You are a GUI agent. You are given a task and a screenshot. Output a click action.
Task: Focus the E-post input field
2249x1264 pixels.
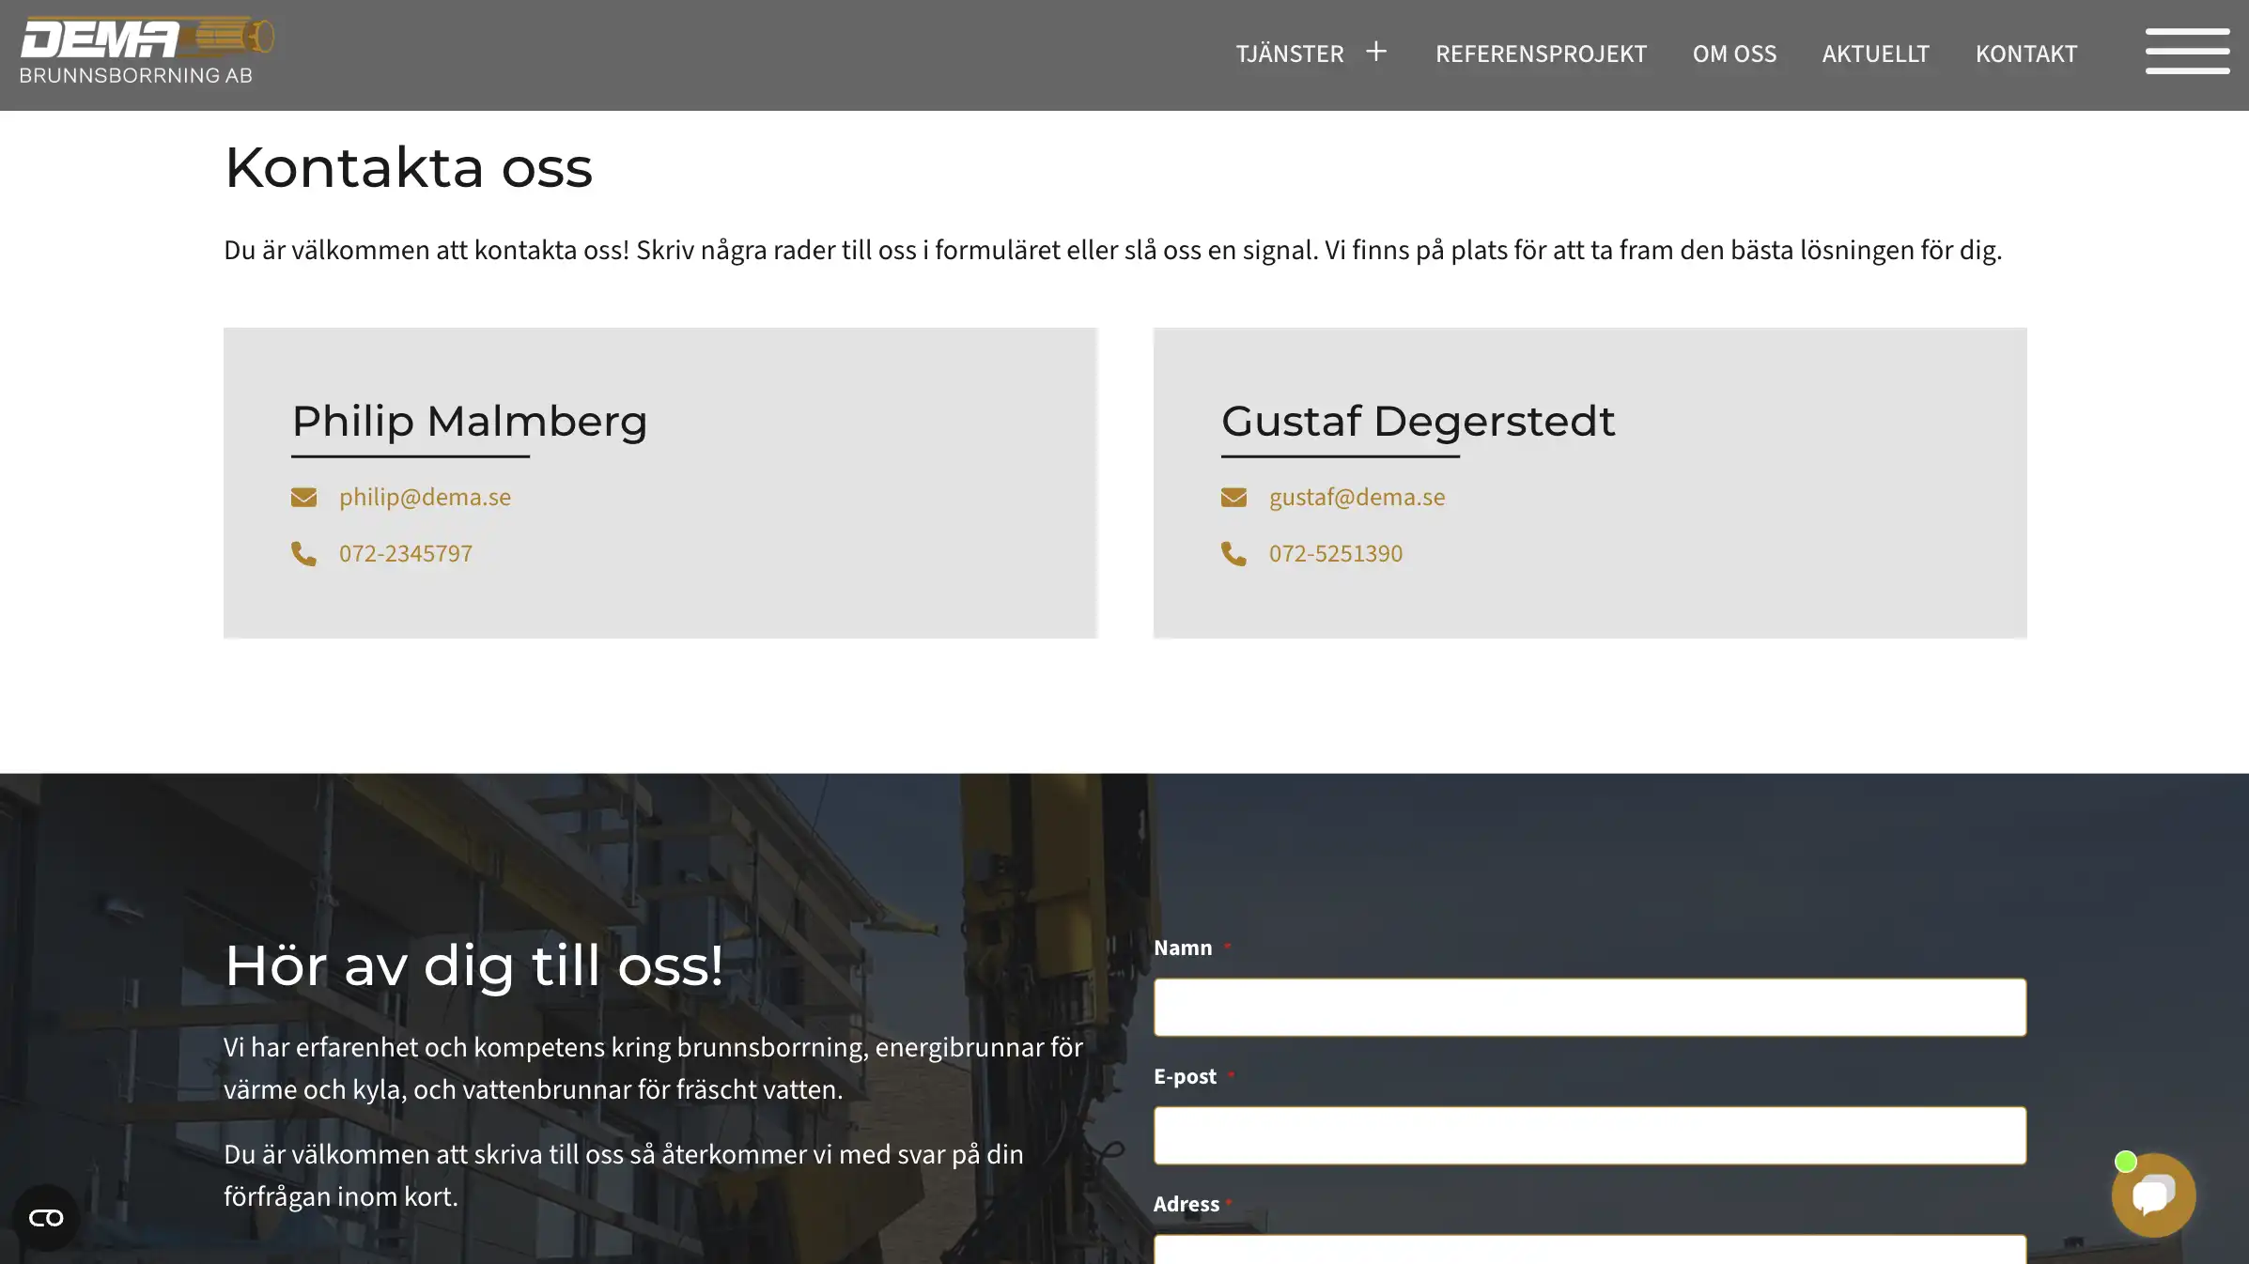[1590, 1136]
